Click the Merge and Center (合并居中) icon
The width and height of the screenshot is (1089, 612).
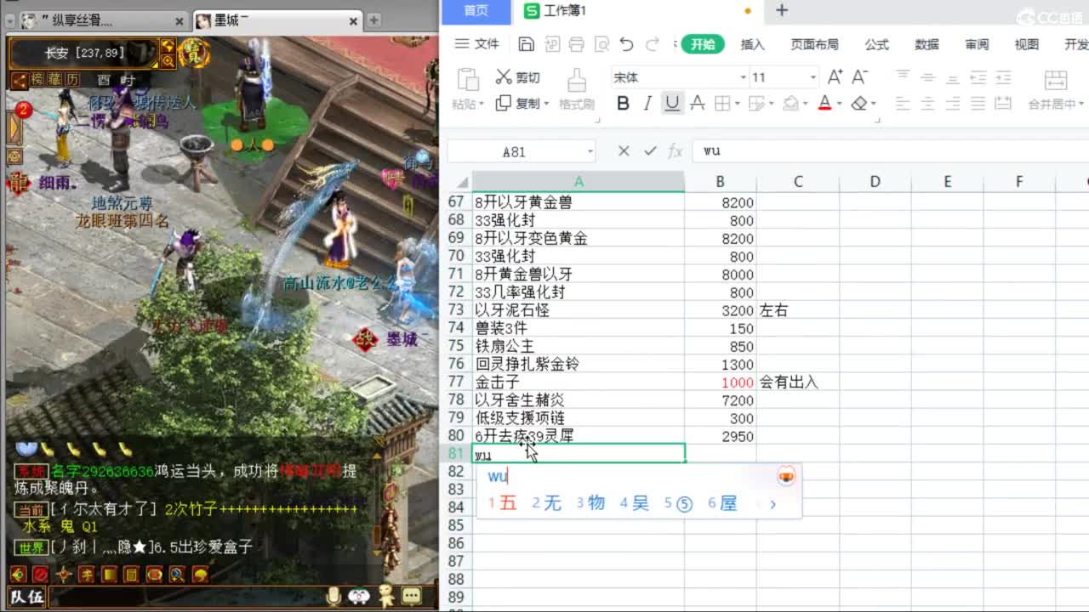point(1056,81)
